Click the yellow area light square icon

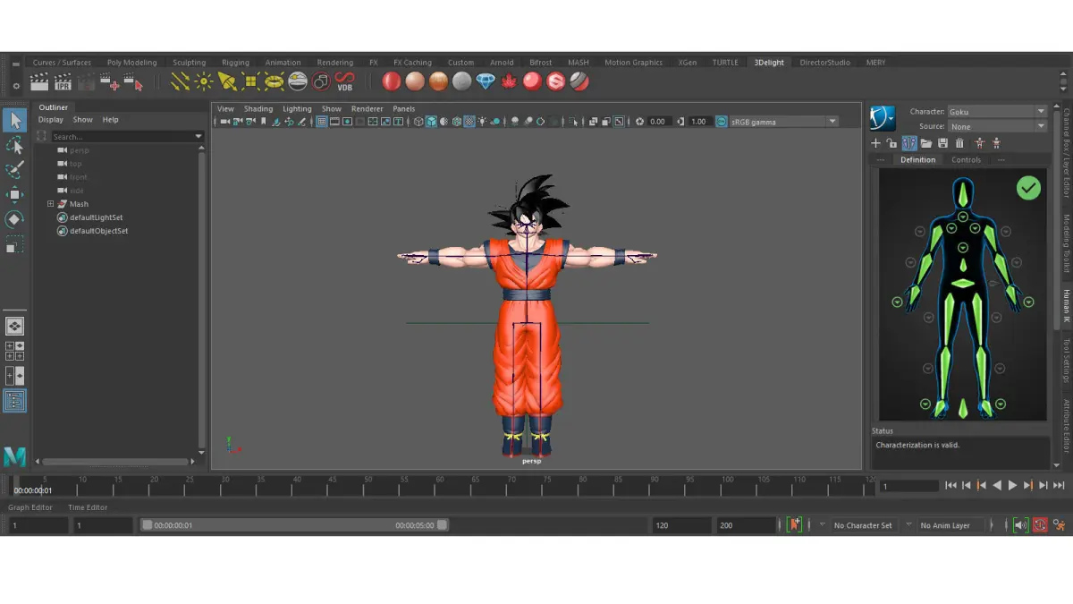pos(250,82)
